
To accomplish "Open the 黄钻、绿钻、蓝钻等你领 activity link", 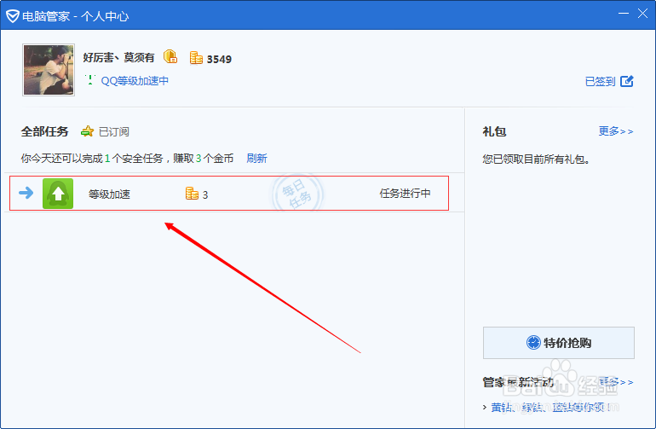I will point(550,407).
